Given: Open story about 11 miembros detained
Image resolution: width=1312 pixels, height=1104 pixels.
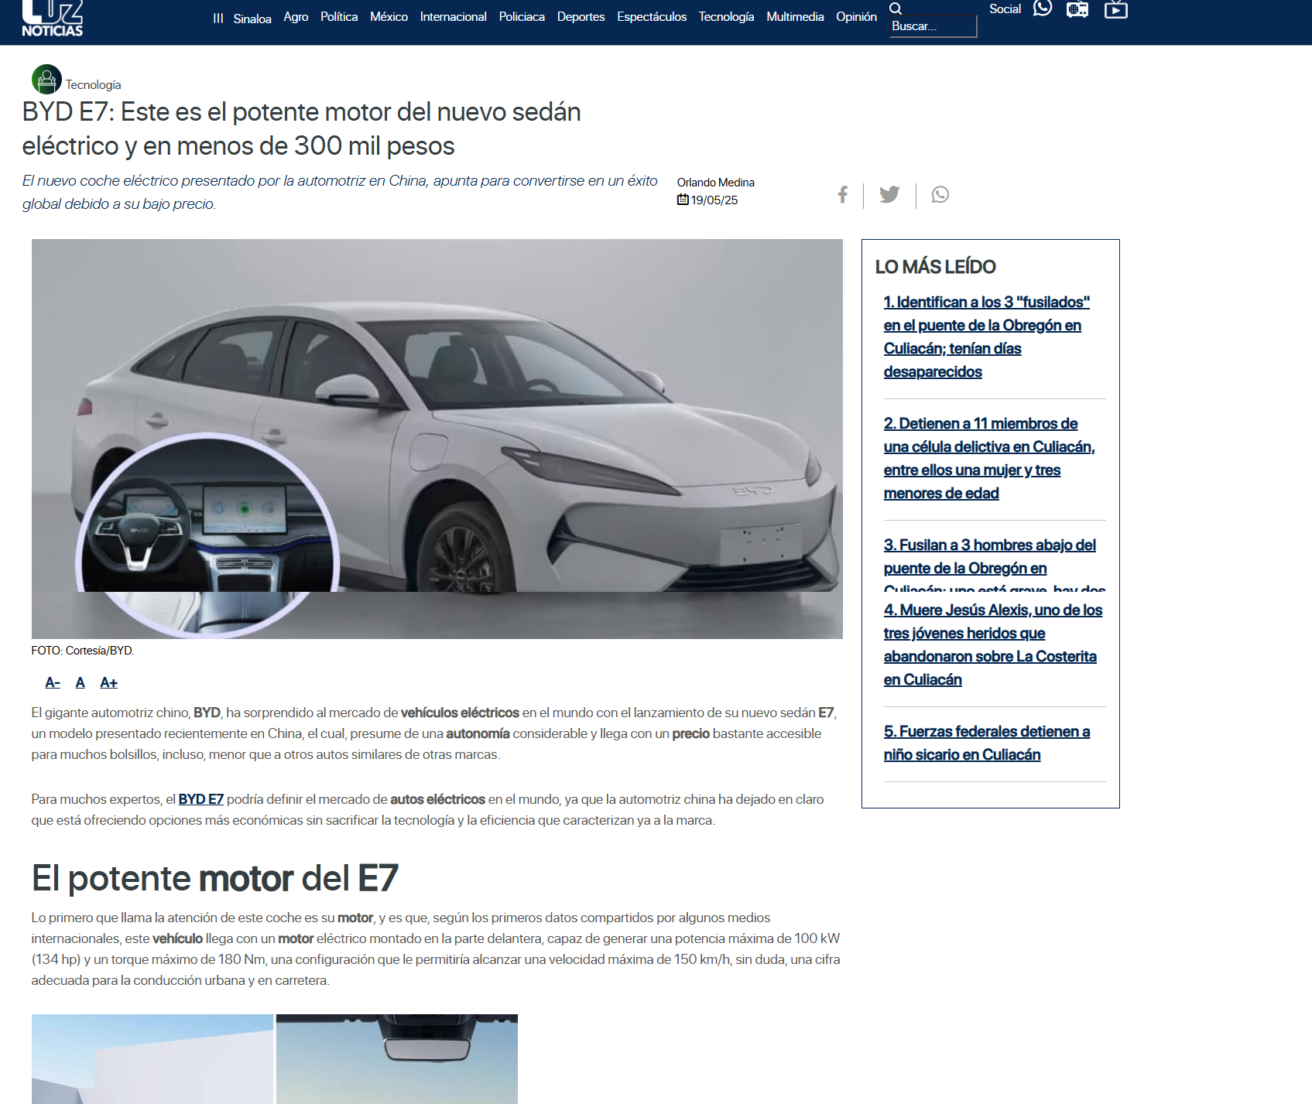Looking at the screenshot, I should click(x=989, y=458).
